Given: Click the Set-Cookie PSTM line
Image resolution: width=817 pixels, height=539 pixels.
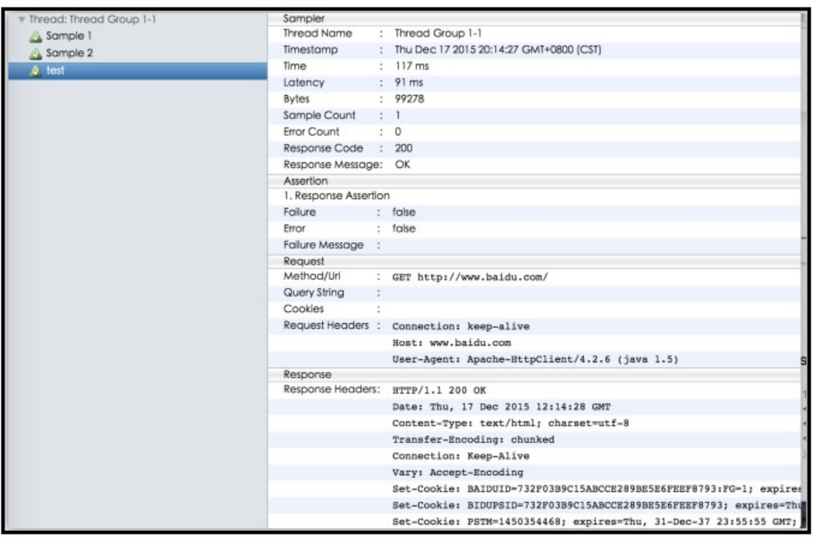Looking at the screenshot, I should [x=594, y=522].
